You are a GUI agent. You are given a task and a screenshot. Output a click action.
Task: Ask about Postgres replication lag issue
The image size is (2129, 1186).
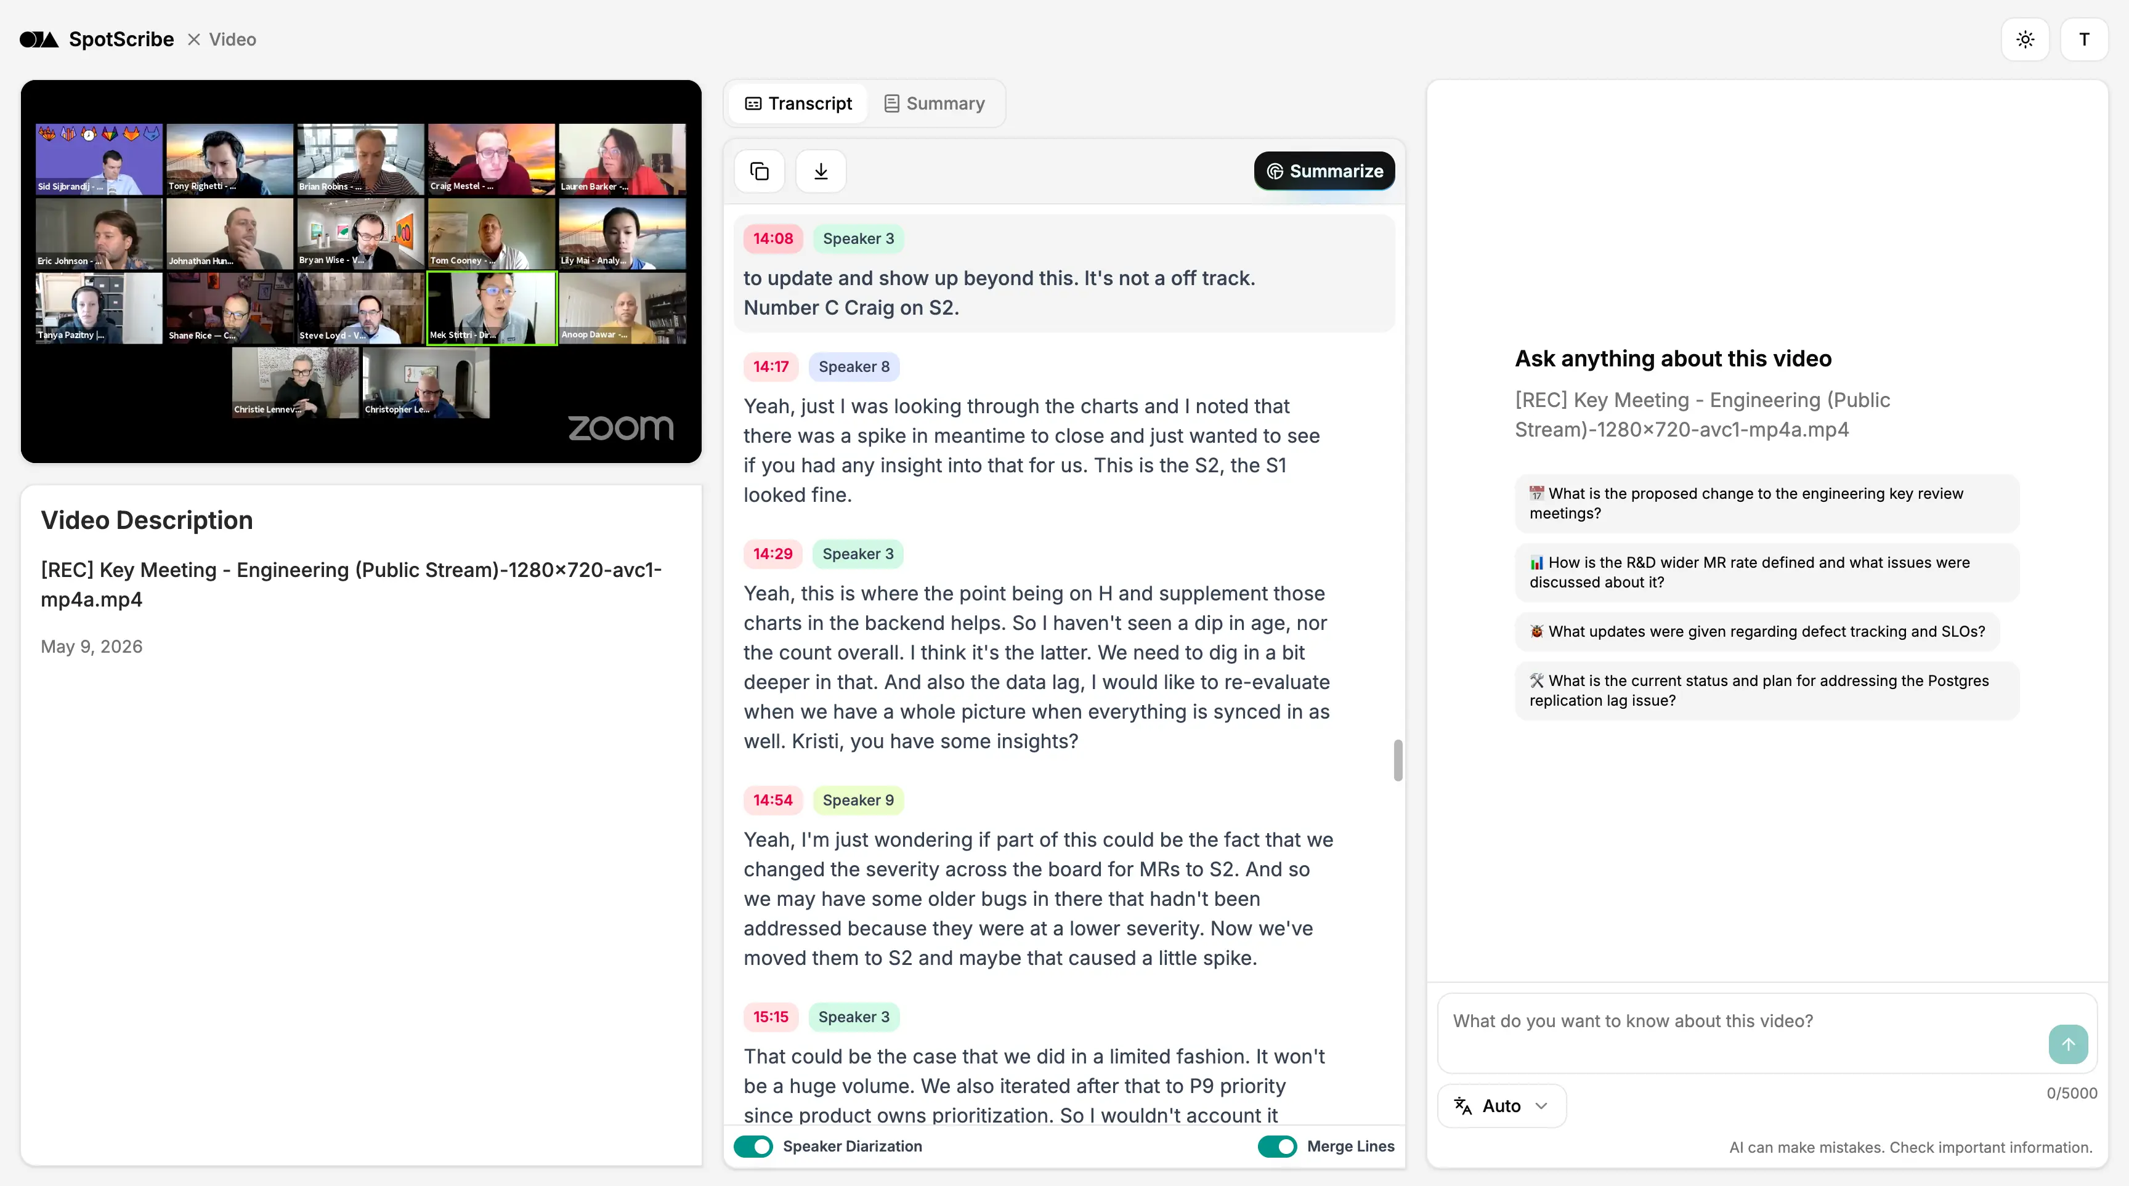point(1766,690)
